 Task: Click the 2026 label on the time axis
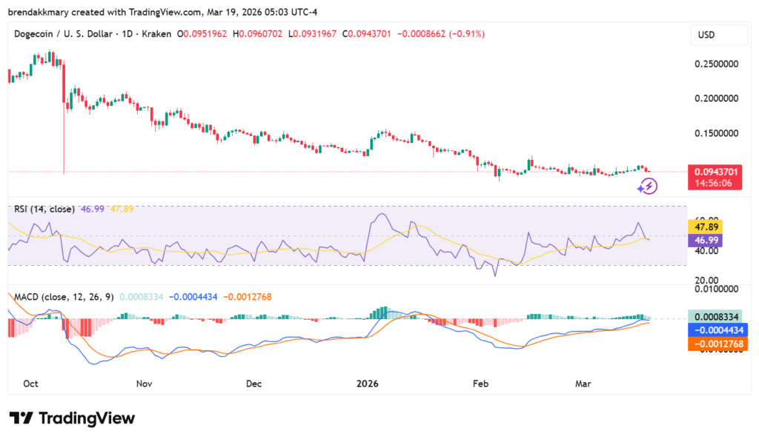(367, 384)
